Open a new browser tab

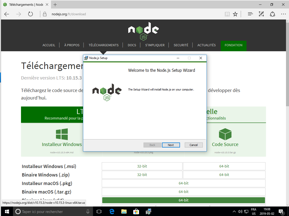coord(55,4)
